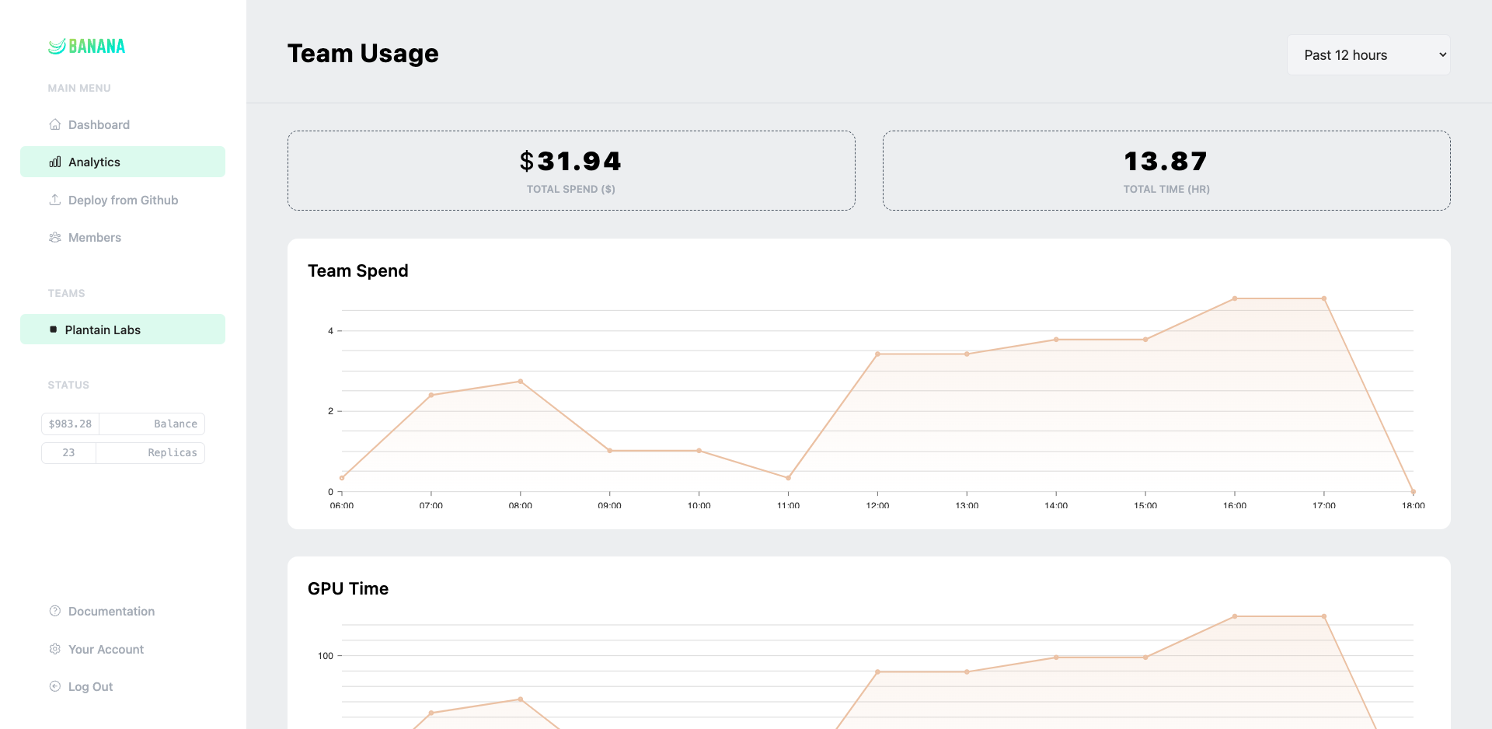The height and width of the screenshot is (729, 1492).
Task: Open the Documentation link
Action: tap(111, 612)
